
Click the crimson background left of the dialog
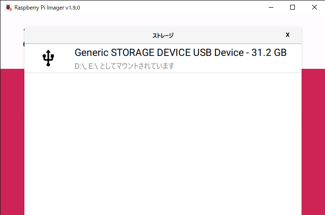tap(12, 142)
